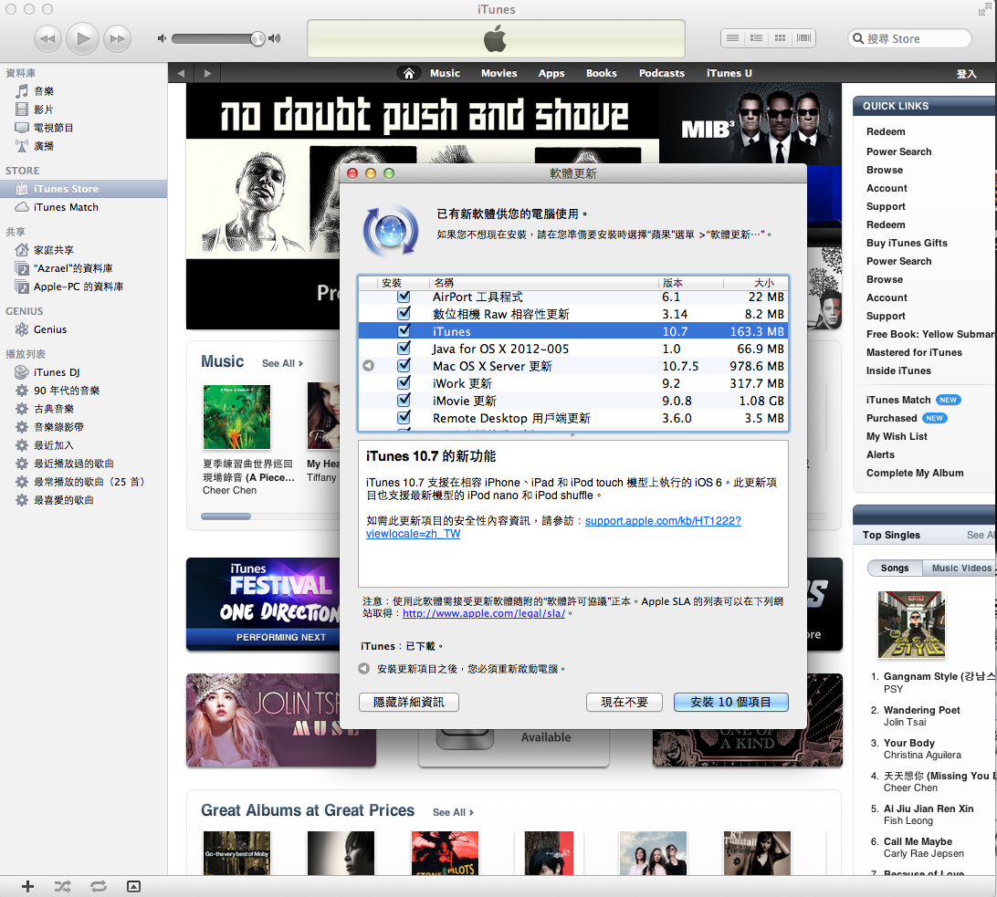Uncheck the Remote Desktop 用戶端更新 checkbox

pos(404,418)
